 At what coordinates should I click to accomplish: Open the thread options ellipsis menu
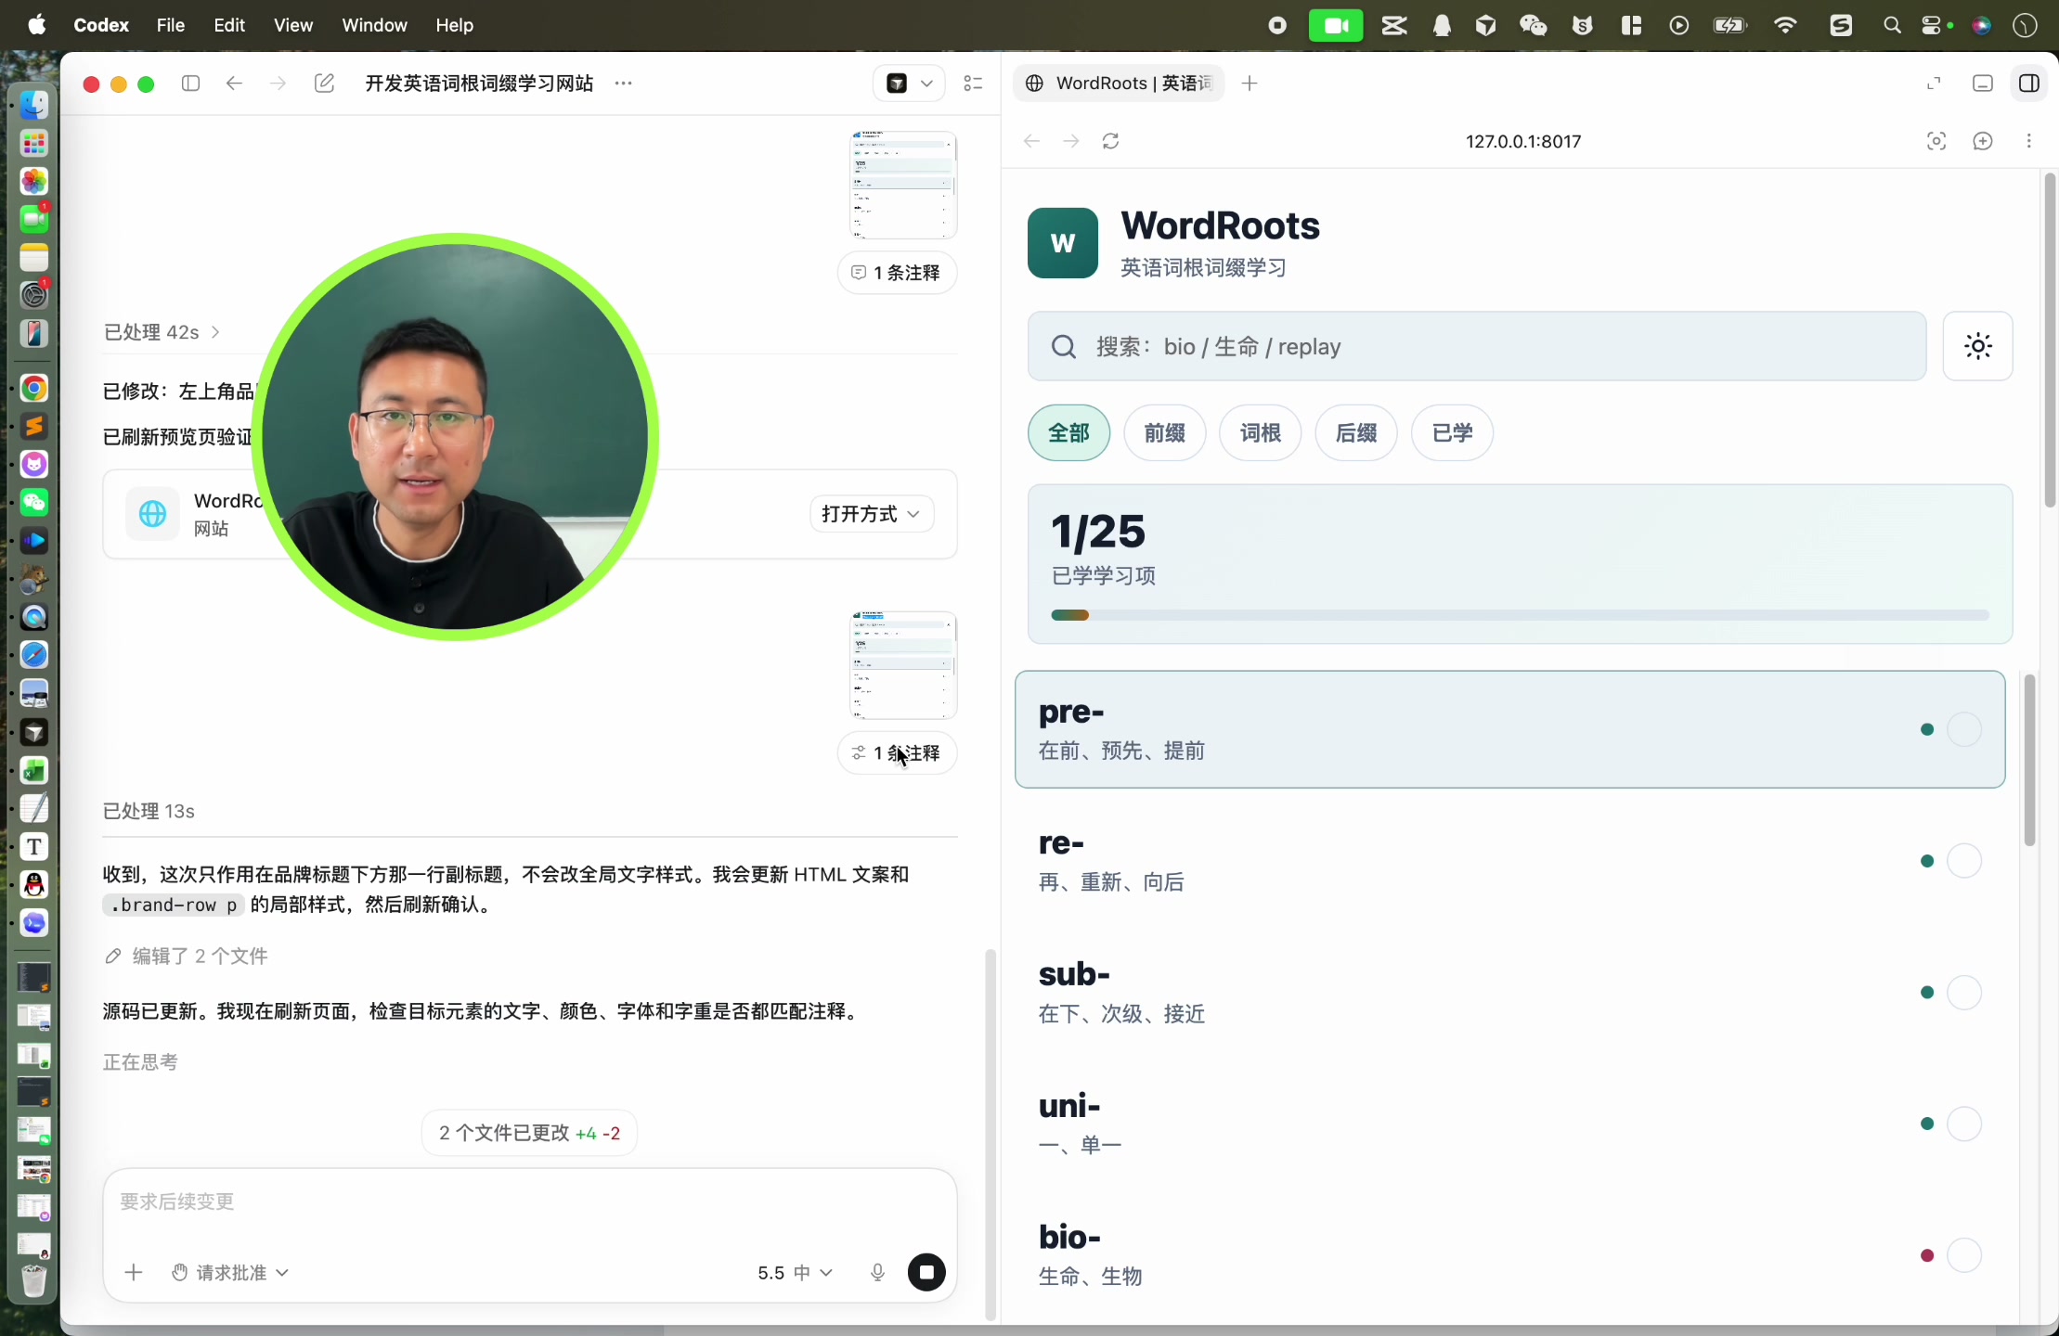click(623, 83)
